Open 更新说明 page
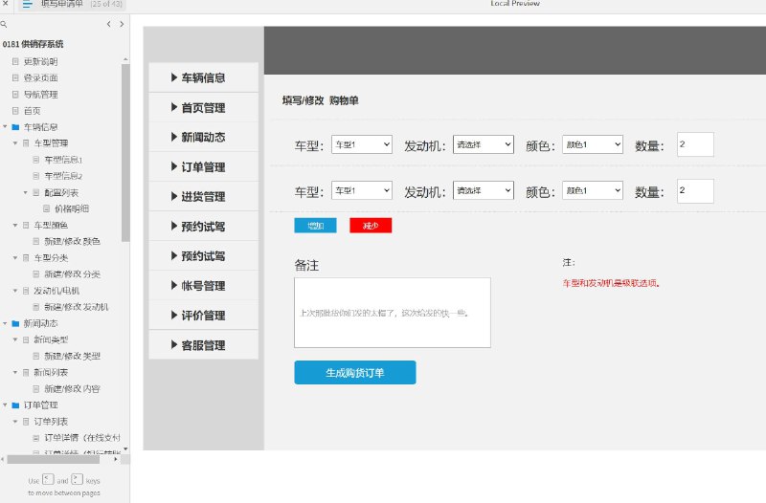 point(40,61)
